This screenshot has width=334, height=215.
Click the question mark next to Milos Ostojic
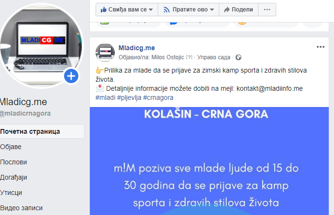[189, 57]
